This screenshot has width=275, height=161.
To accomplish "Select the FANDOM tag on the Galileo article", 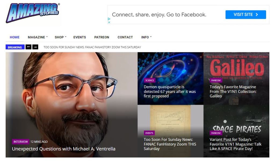I will [x=216, y=80].
